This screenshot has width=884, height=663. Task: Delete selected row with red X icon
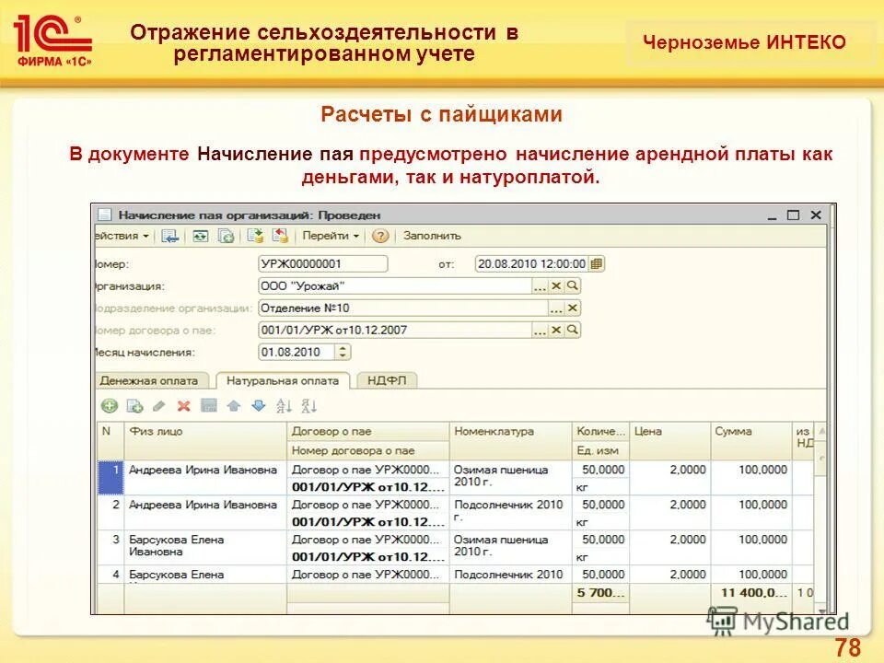pos(184,406)
